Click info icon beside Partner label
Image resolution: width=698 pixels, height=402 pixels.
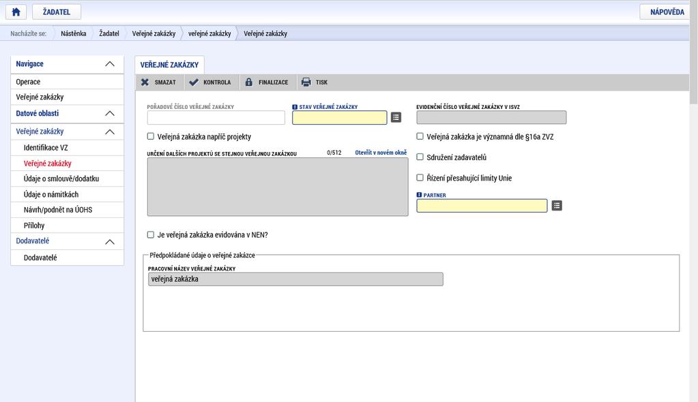coord(419,196)
